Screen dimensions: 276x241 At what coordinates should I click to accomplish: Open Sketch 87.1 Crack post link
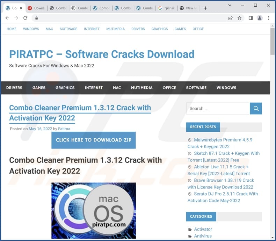224,157
